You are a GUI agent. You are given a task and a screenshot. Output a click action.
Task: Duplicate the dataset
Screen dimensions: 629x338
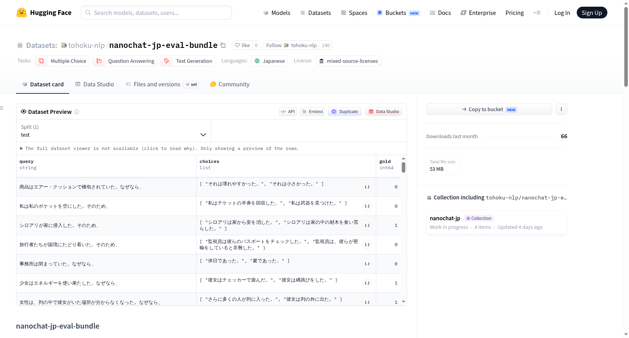[345, 111]
